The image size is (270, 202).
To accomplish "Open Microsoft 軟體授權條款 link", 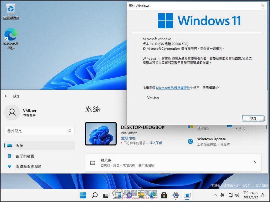I will tap(173, 88).
